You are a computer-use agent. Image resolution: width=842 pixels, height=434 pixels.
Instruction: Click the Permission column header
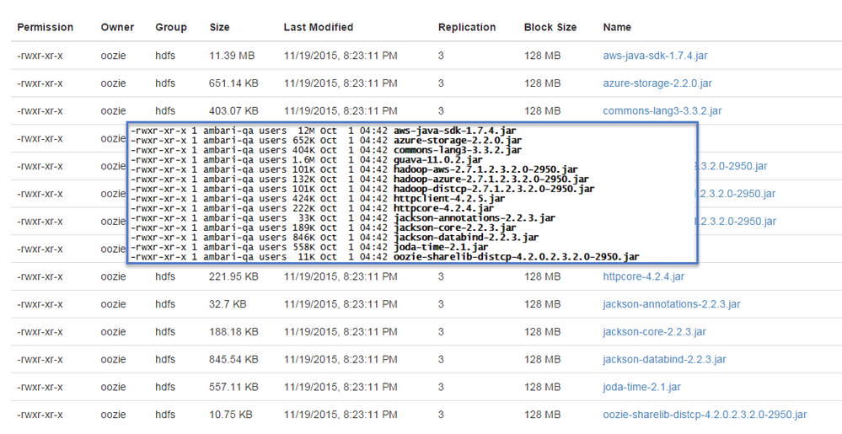point(46,28)
